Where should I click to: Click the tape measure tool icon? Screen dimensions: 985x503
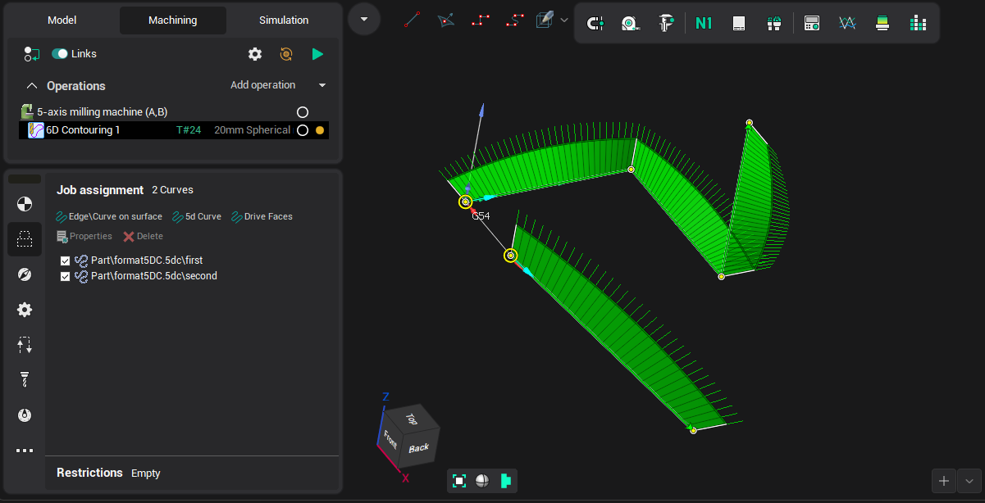(x=629, y=23)
